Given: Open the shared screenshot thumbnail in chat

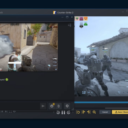Looking at the screenshot, I should pos(29,47).
